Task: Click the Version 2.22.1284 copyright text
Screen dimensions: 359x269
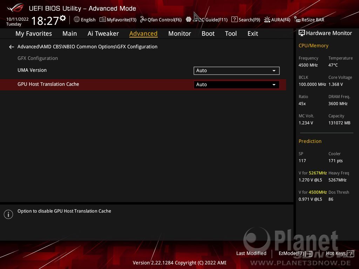Action: (x=179, y=263)
